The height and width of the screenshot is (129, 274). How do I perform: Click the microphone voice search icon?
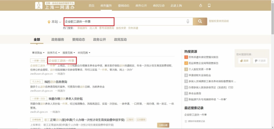tap(188, 22)
